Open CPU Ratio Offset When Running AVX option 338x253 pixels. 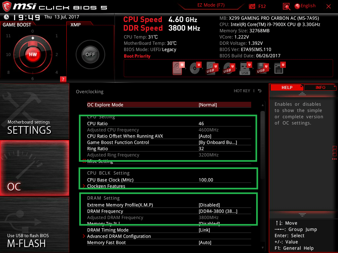169,136
